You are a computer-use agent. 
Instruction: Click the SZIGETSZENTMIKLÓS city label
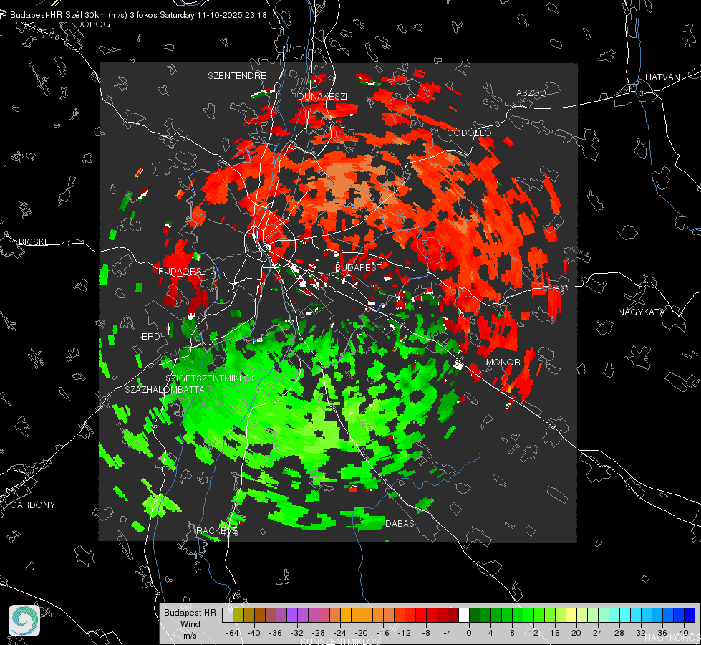click(211, 378)
